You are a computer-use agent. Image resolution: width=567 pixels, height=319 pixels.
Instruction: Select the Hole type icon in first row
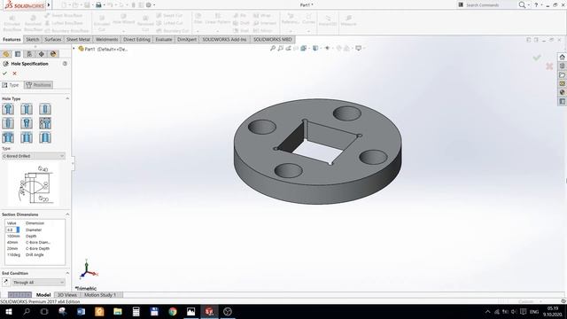click(45, 109)
